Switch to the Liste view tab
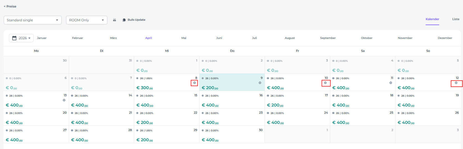Image resolution: width=463 pixels, height=149 pixels. (456, 19)
